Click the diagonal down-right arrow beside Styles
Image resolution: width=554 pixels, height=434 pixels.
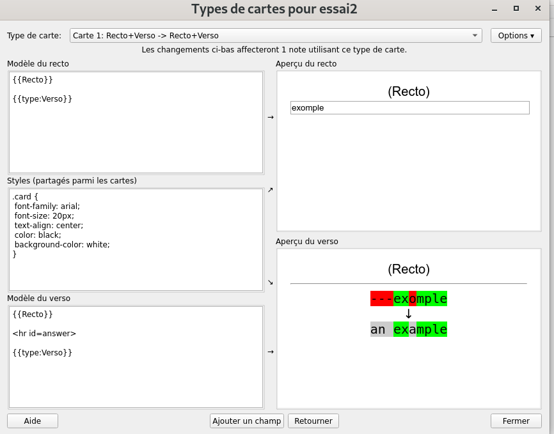[x=270, y=282]
